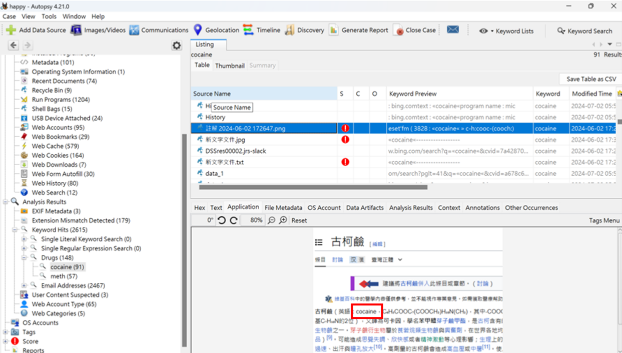Open the Images/Videos gallery
The image size is (622, 353).
pyautogui.click(x=98, y=30)
